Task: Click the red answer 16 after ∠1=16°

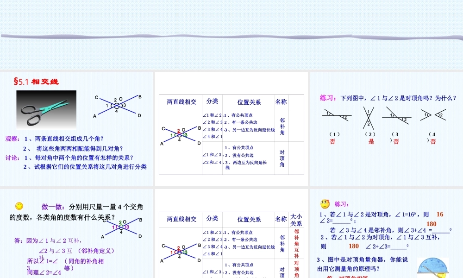Action: pyautogui.click(x=440, y=214)
